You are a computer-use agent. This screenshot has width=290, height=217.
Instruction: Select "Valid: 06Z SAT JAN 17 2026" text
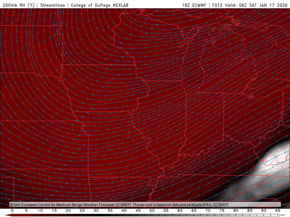click(x=256, y=5)
